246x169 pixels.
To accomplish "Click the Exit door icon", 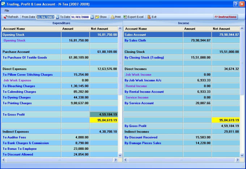I will (149, 17).
